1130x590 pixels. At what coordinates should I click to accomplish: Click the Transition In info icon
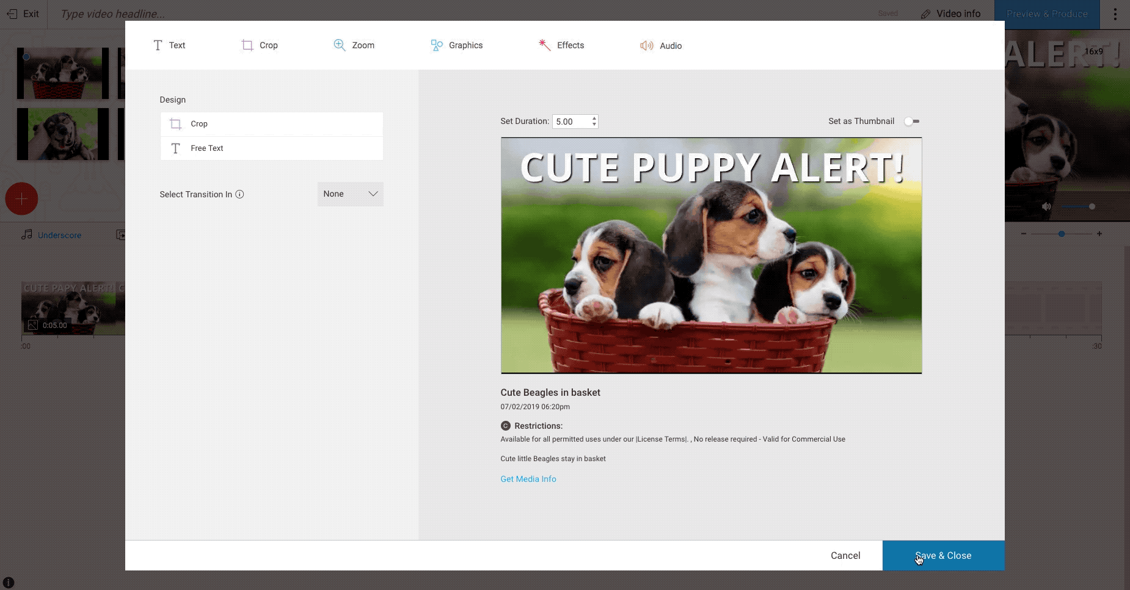tap(240, 194)
